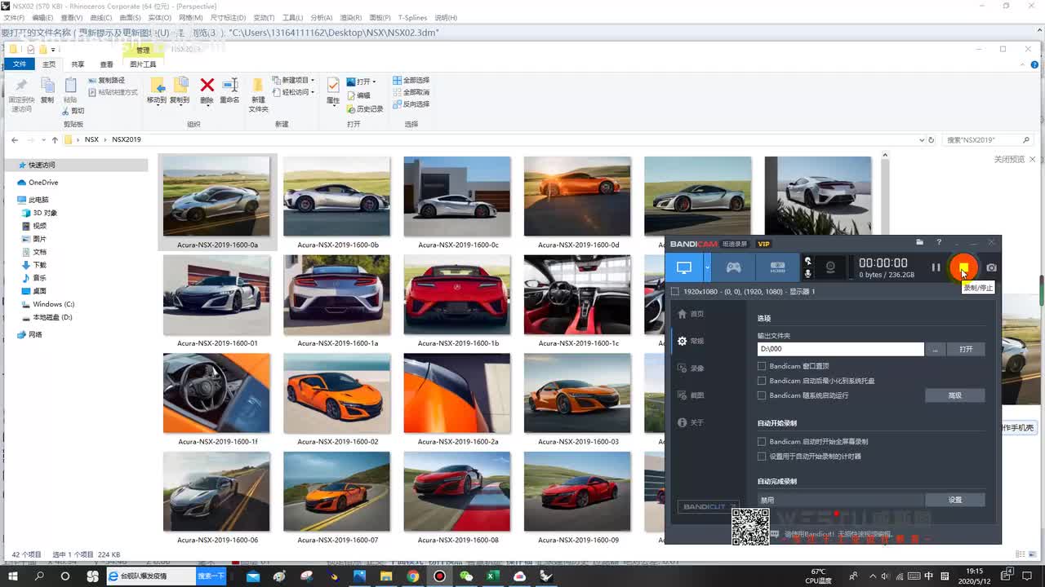Browse output folder with the ... button
1045x587 pixels.
pos(935,349)
